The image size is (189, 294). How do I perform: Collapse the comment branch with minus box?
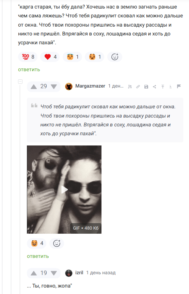tap(20, 81)
